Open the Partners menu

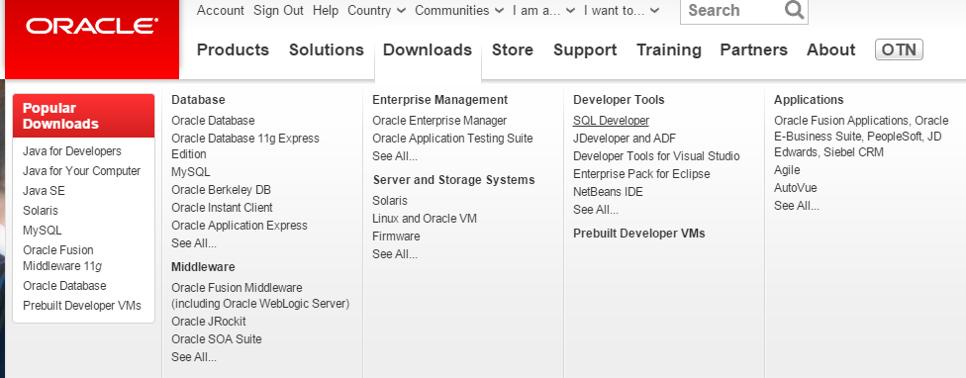(x=753, y=49)
